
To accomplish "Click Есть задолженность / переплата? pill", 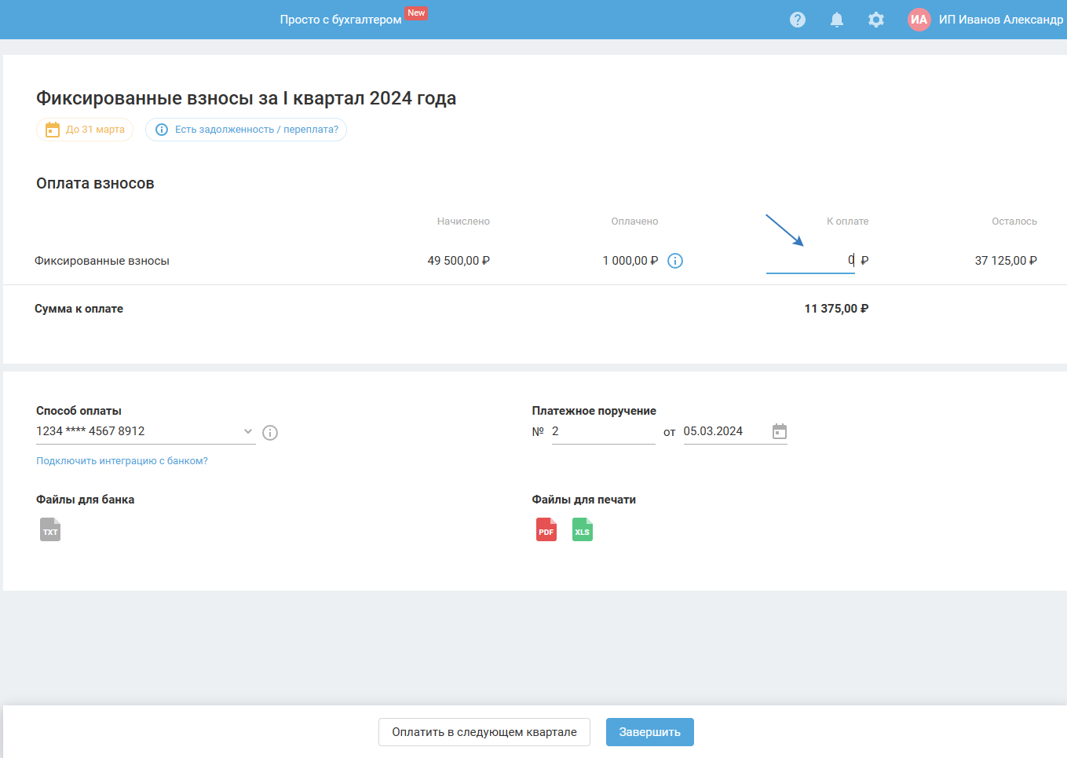I will tap(247, 130).
